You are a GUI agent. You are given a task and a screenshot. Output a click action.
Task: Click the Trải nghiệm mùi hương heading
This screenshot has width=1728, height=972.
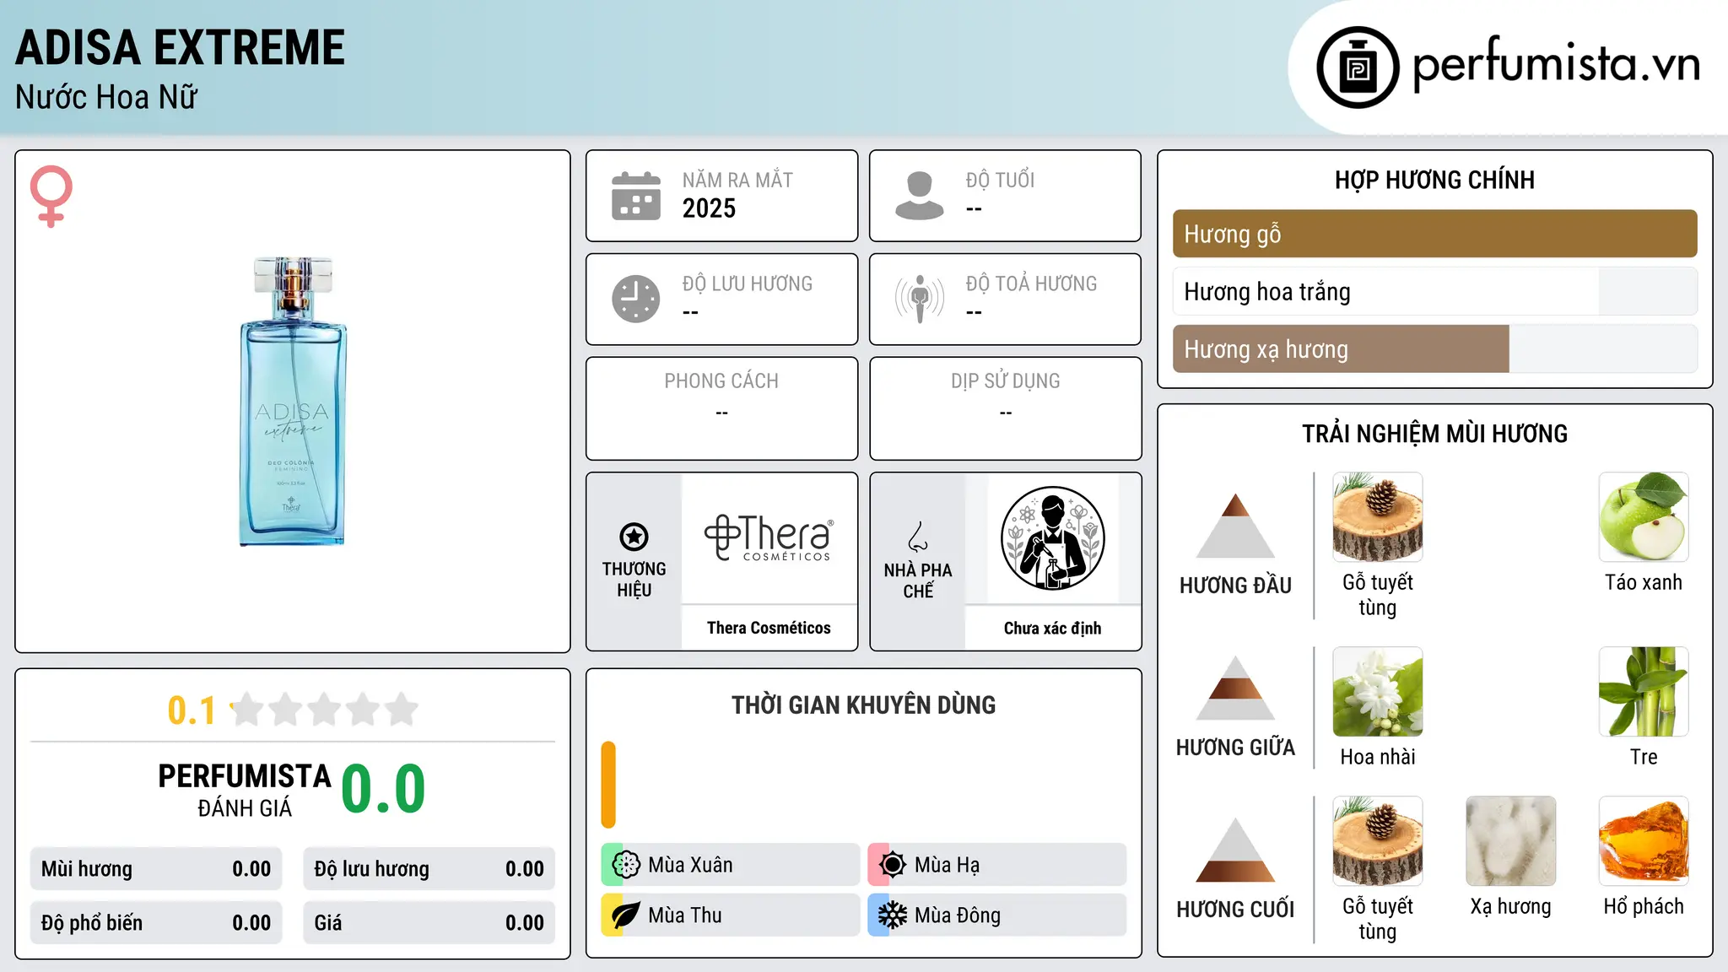(x=1434, y=434)
